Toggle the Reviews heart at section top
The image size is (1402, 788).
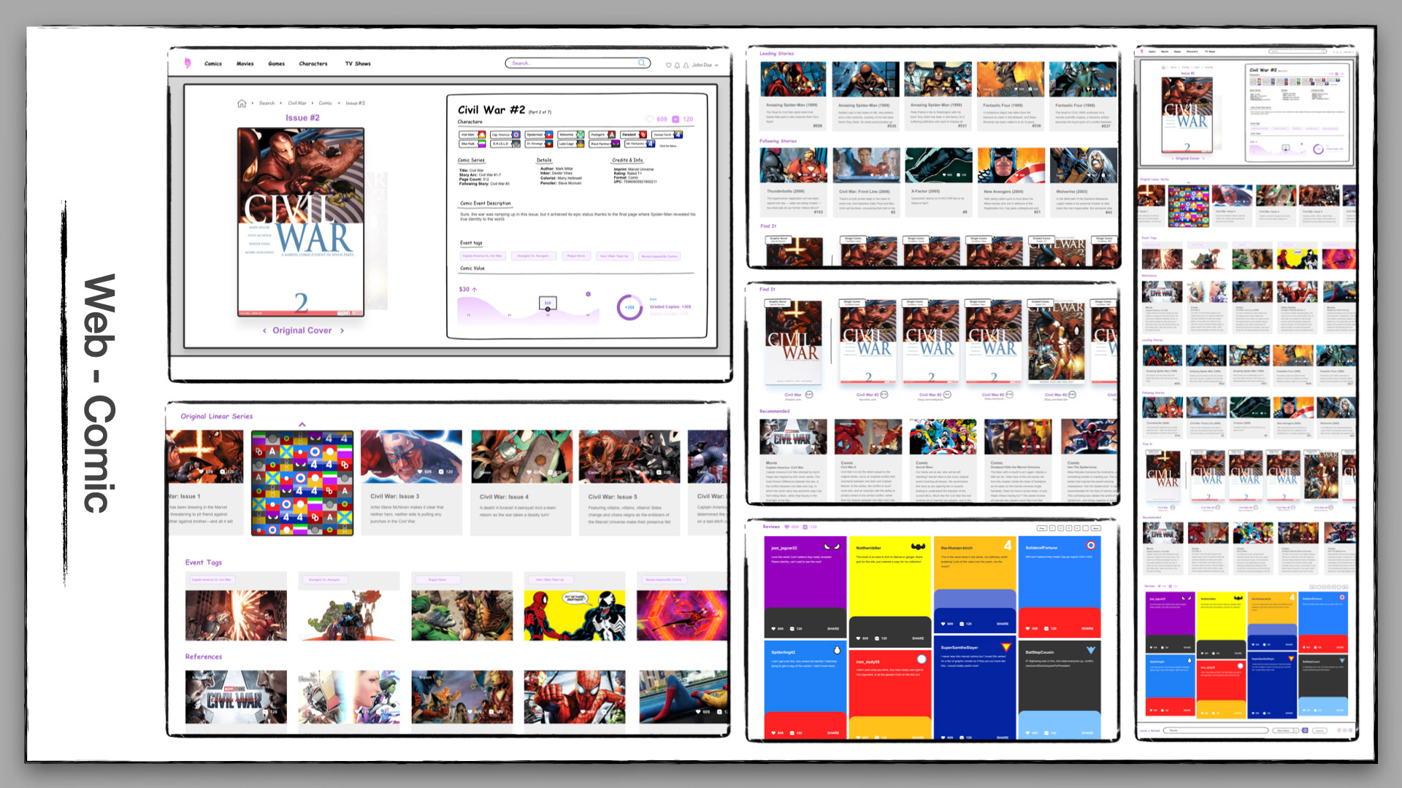pos(786,527)
